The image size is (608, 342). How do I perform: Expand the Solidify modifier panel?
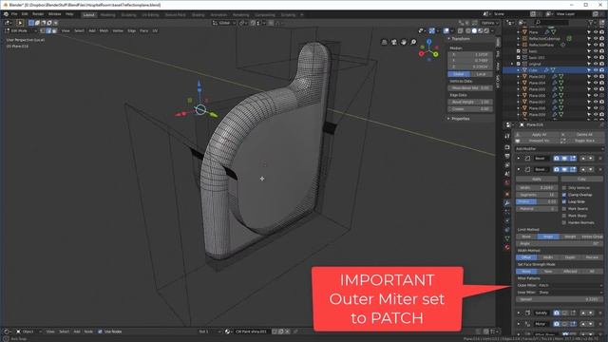(519, 313)
